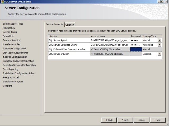Open Startup Type dropdown for SQL Server Agent
Image resolution: width=169 pixels, height=126 pixels.
pos(159,40)
